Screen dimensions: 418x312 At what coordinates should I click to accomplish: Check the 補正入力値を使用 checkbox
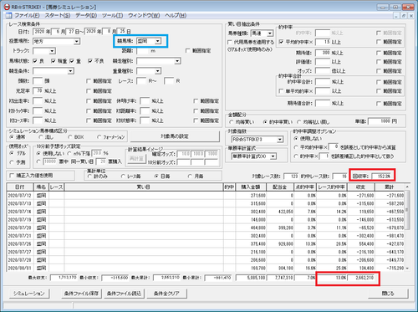[12, 176]
